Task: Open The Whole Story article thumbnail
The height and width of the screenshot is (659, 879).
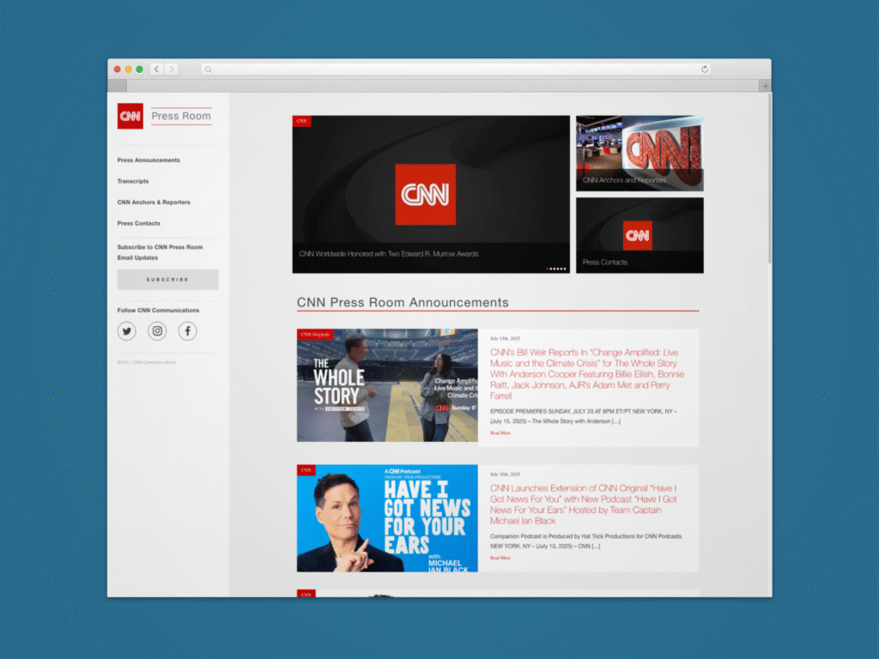Action: click(387, 385)
